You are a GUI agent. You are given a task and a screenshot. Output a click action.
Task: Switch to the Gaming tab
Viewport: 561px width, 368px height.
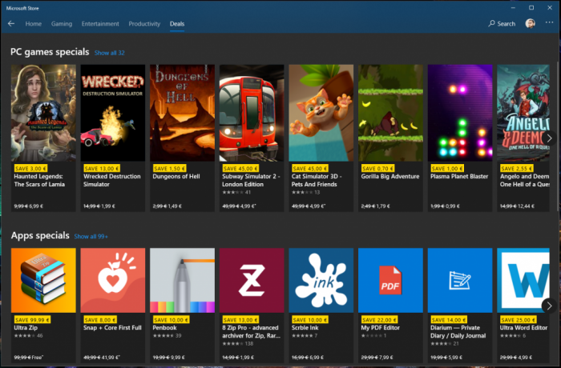point(62,24)
